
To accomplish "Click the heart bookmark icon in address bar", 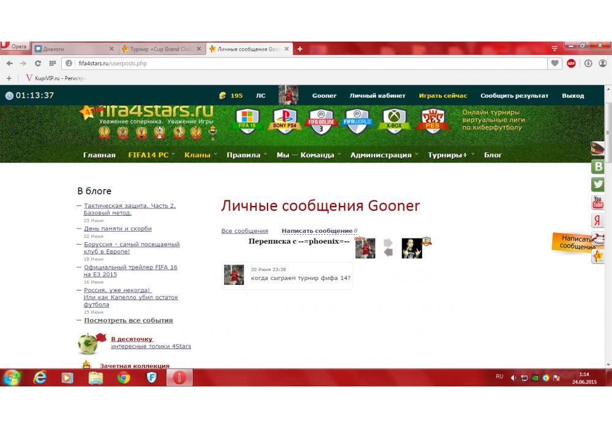I will coord(554,63).
